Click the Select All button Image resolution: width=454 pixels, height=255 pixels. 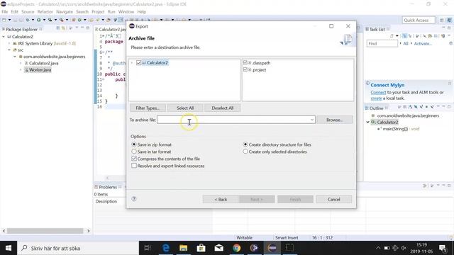pyautogui.click(x=185, y=108)
